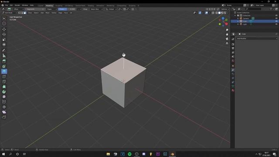Click the green Y axis on gizmo
The height and width of the screenshot is (157, 279).
coord(226,20)
